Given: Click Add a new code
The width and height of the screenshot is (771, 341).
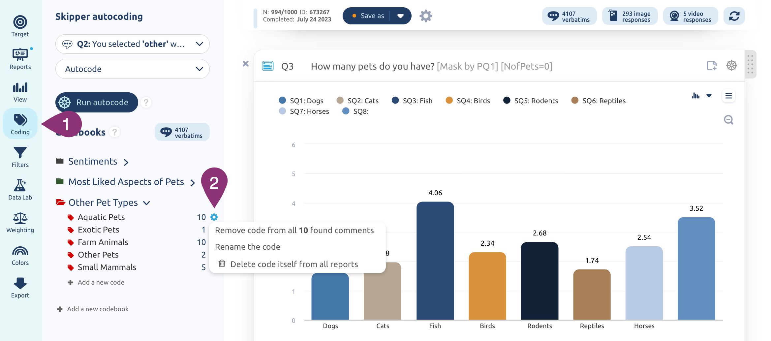Looking at the screenshot, I should [x=96, y=282].
